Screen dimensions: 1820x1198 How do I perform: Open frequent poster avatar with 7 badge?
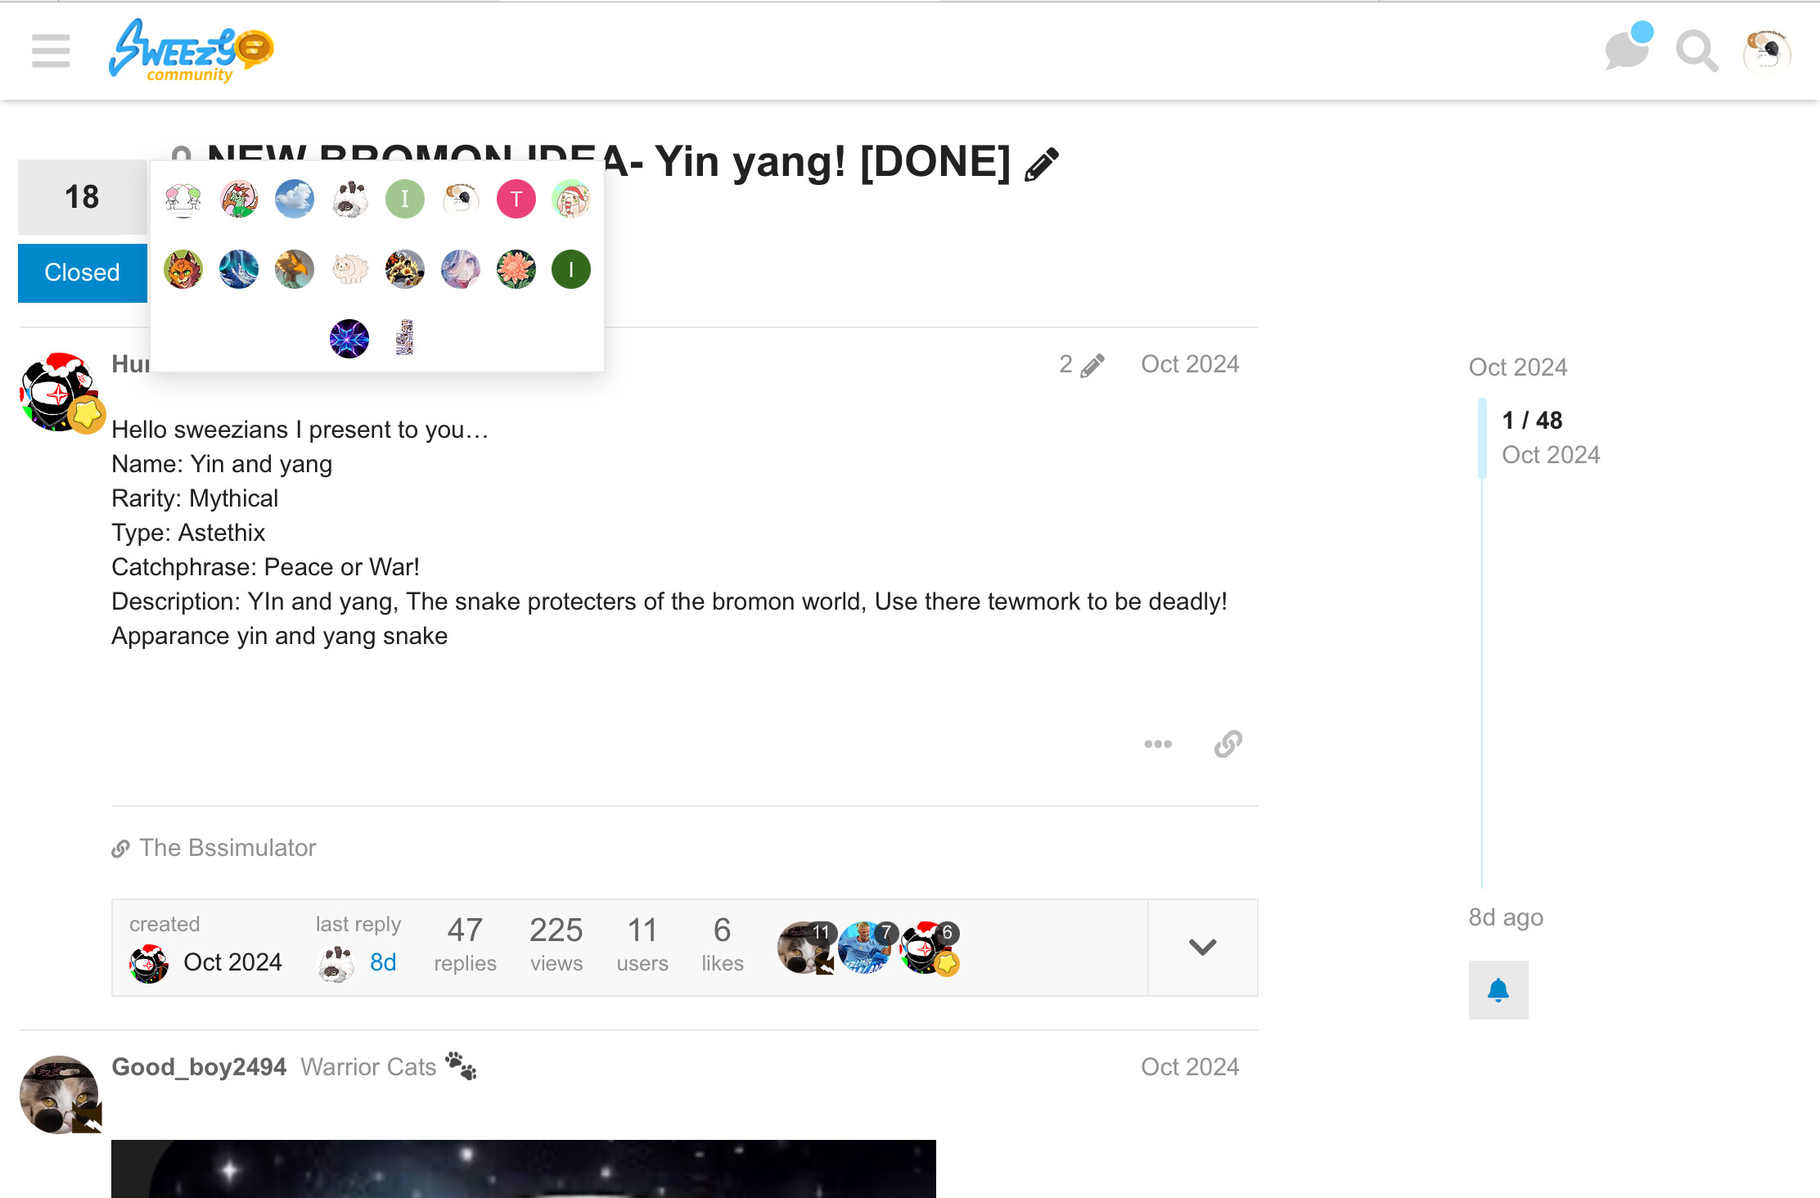[x=866, y=948]
